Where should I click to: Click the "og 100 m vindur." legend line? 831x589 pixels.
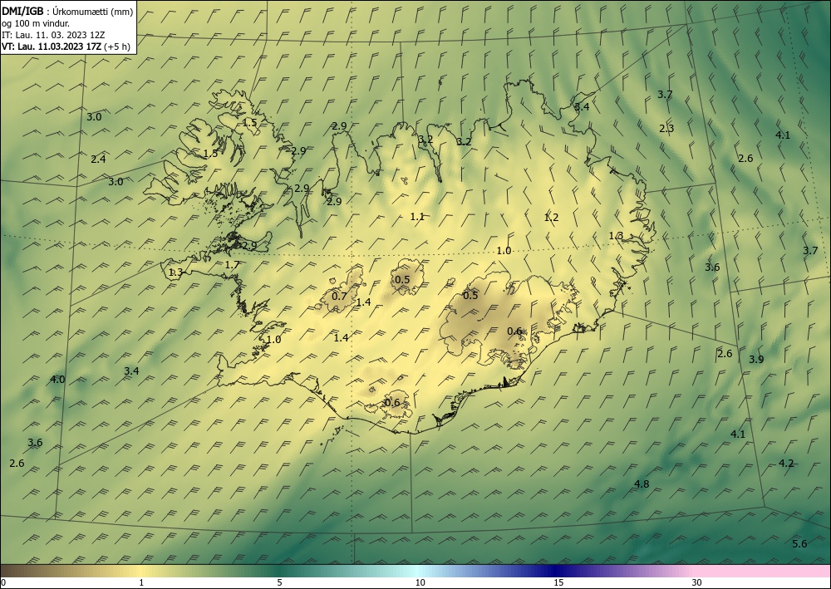point(36,23)
